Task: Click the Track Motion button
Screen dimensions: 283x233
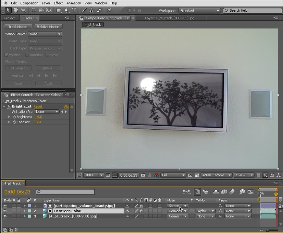Action: coord(18,27)
